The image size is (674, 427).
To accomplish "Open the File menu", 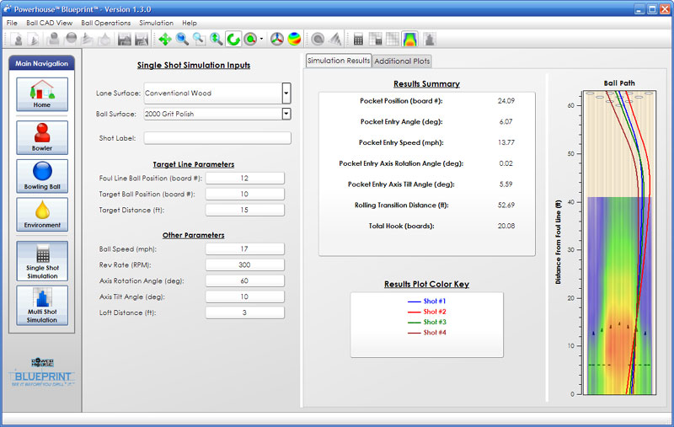I will click(x=12, y=23).
